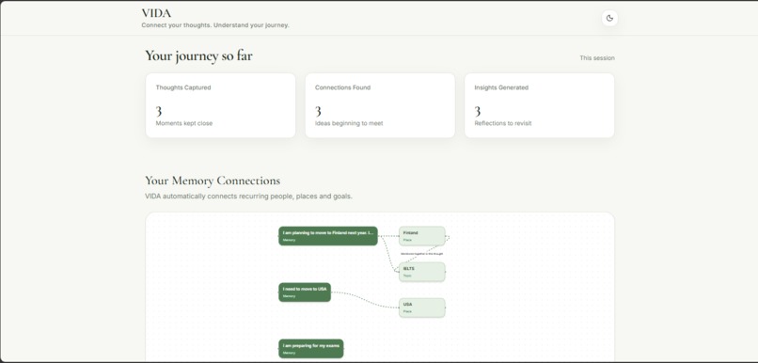This screenshot has width=758, height=363.
Task: Click the tagline 'Connect your thoughts. Understand your journey.'
Action: click(215, 25)
